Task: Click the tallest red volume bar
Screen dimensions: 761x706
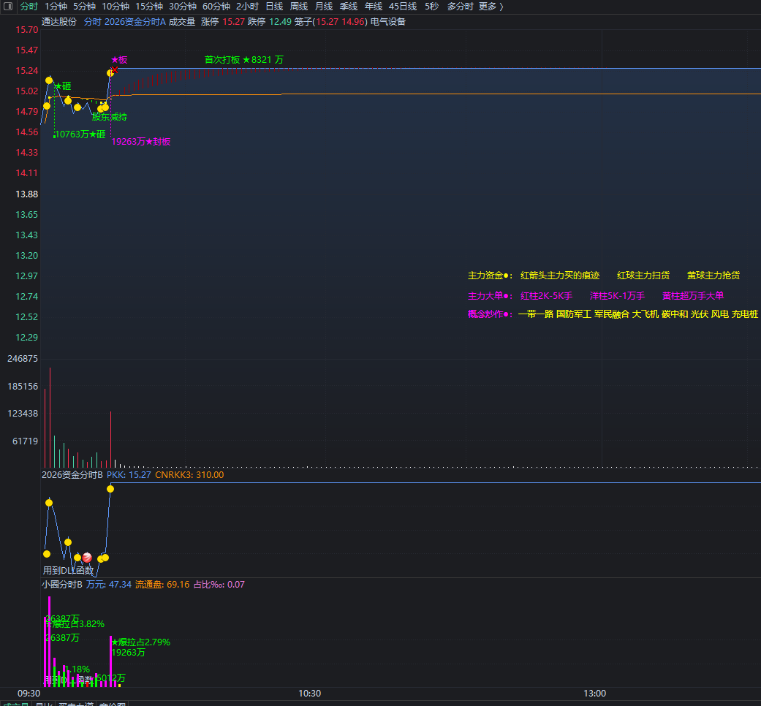Action: 50,417
